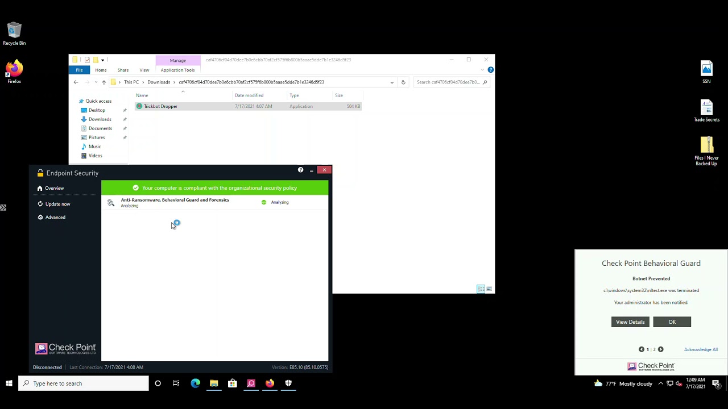Open Task View from the taskbar
Screen dimensions: 728x409
point(176,383)
